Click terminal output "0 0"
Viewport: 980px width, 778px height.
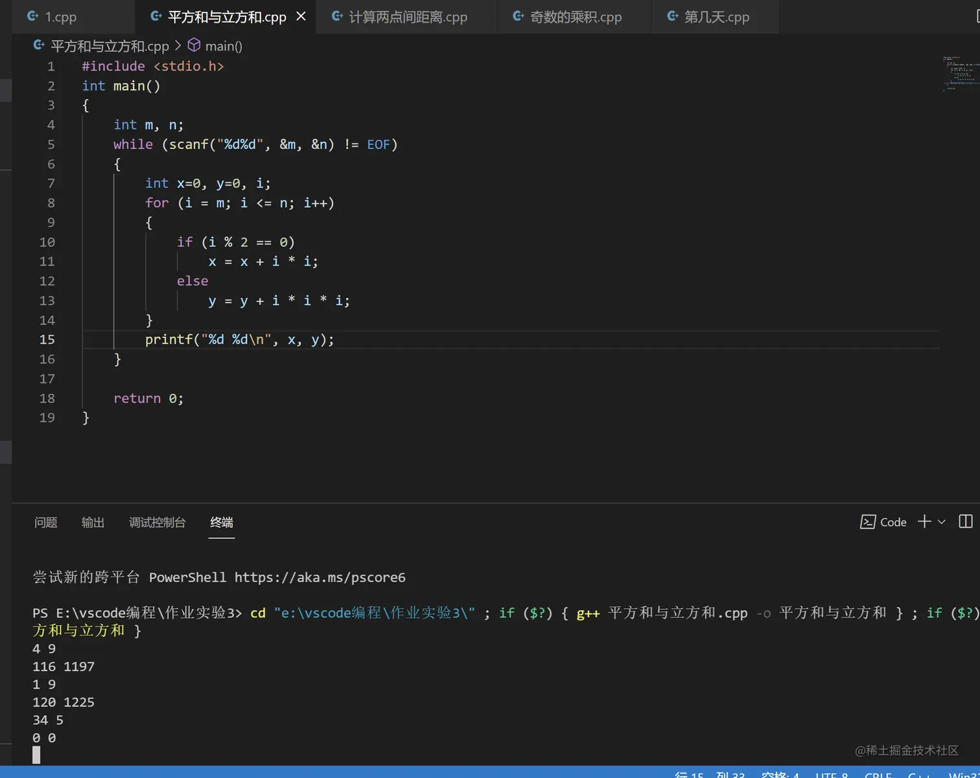pos(44,738)
